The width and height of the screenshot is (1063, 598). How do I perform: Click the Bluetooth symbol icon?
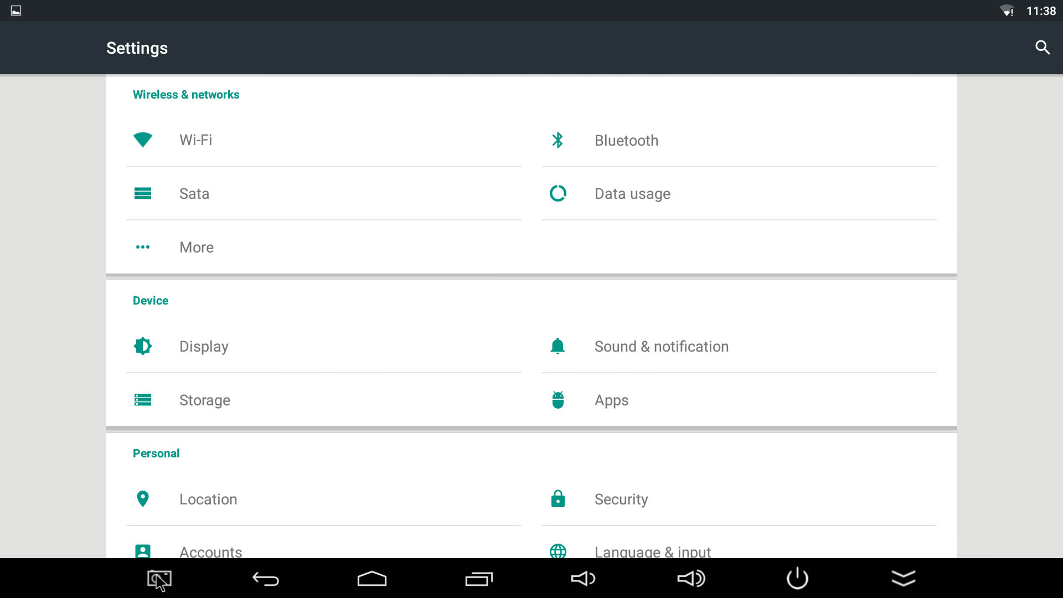tap(558, 140)
